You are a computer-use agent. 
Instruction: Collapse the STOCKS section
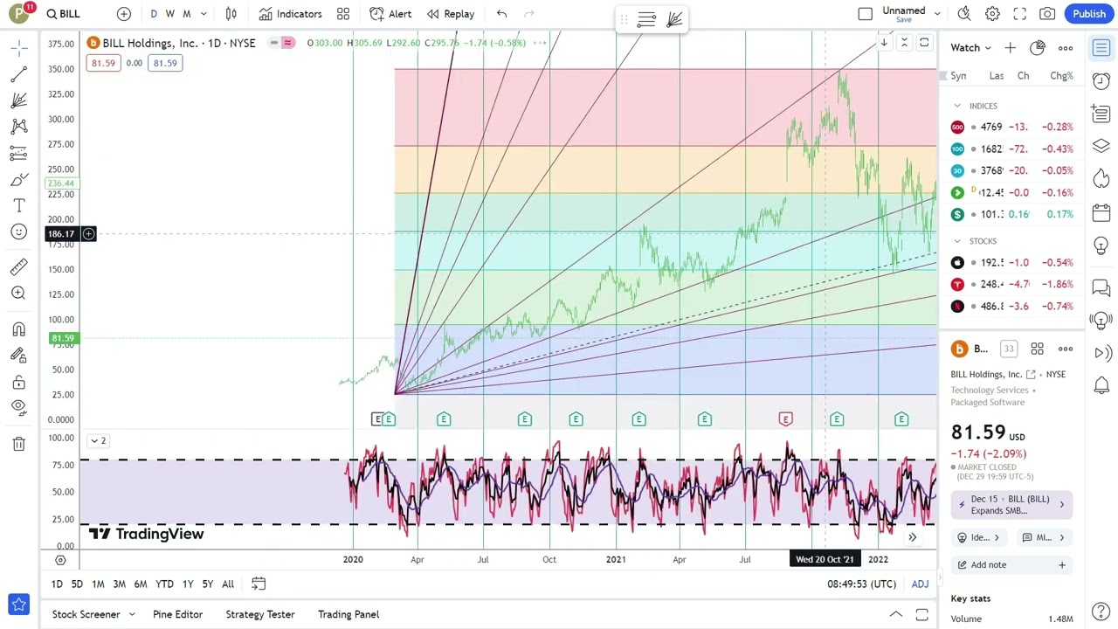pyautogui.click(x=957, y=241)
